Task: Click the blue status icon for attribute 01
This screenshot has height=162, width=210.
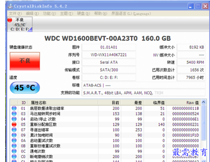Action: [14, 108]
